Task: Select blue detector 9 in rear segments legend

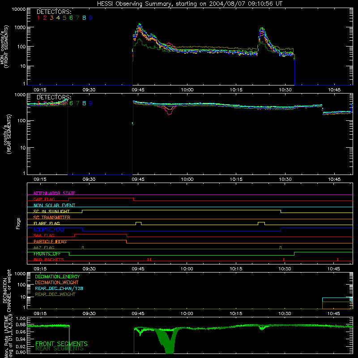Action: (x=91, y=103)
